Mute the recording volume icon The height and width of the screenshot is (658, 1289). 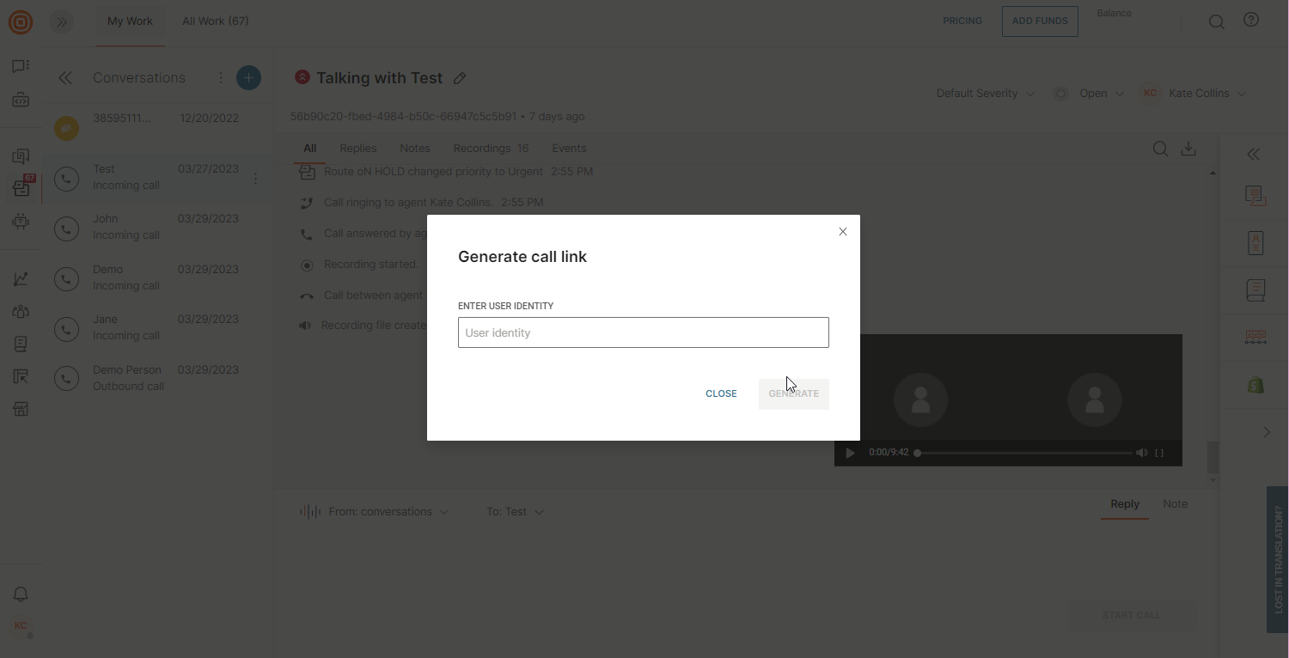click(x=1141, y=453)
